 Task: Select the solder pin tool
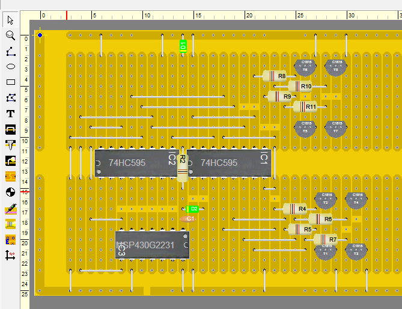[10, 145]
